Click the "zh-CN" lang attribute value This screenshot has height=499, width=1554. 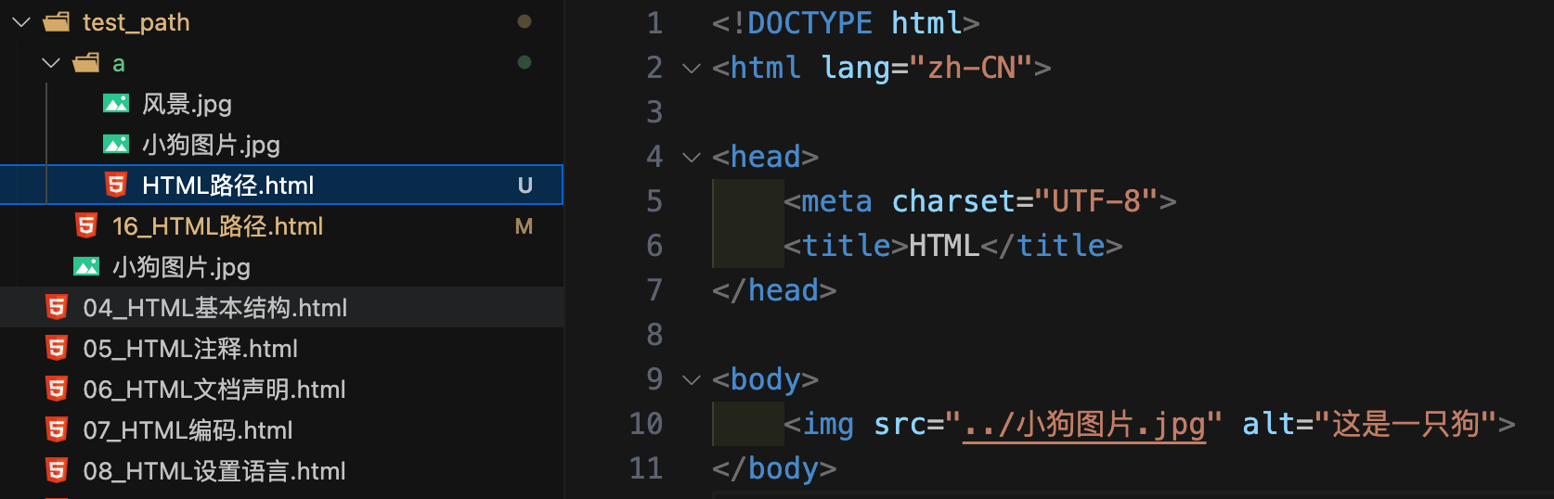(971, 68)
